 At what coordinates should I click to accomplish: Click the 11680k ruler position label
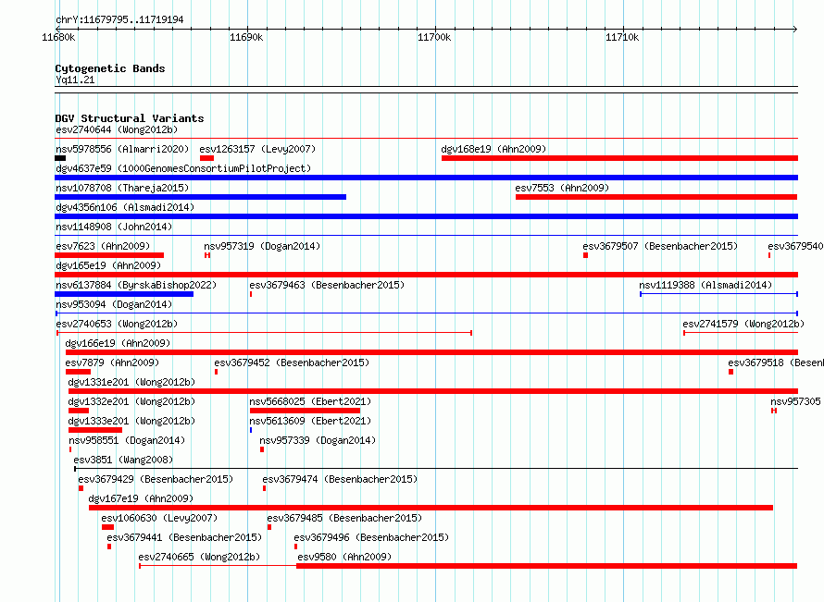pos(59,37)
